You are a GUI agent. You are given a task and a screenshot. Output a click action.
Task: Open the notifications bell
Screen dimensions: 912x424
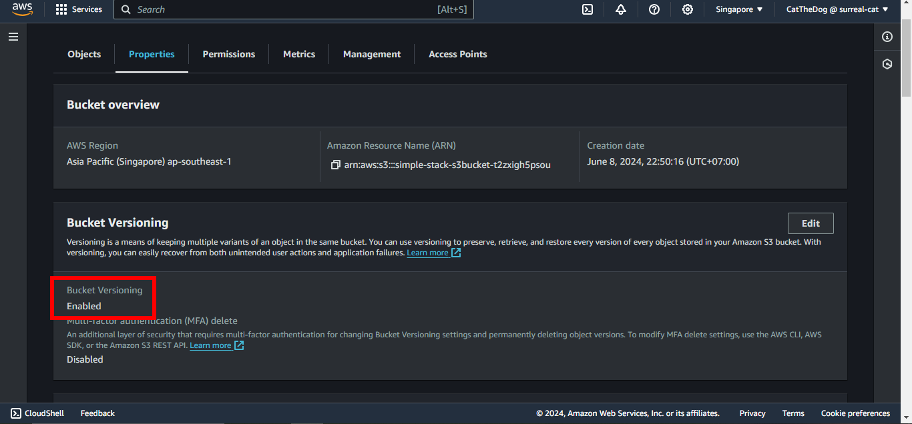[621, 9]
